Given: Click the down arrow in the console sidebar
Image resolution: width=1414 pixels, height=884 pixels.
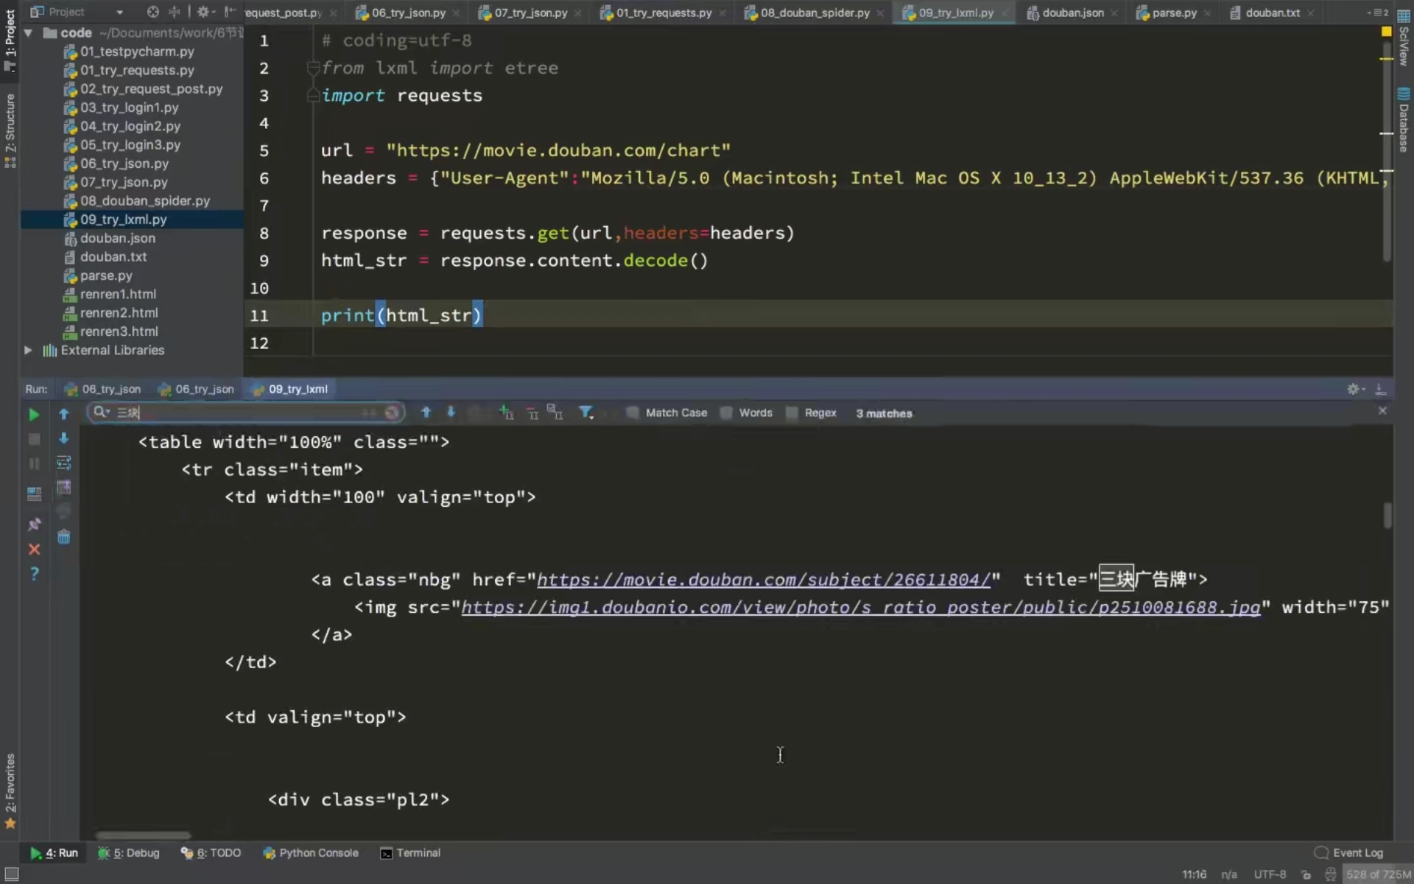Looking at the screenshot, I should [x=64, y=439].
